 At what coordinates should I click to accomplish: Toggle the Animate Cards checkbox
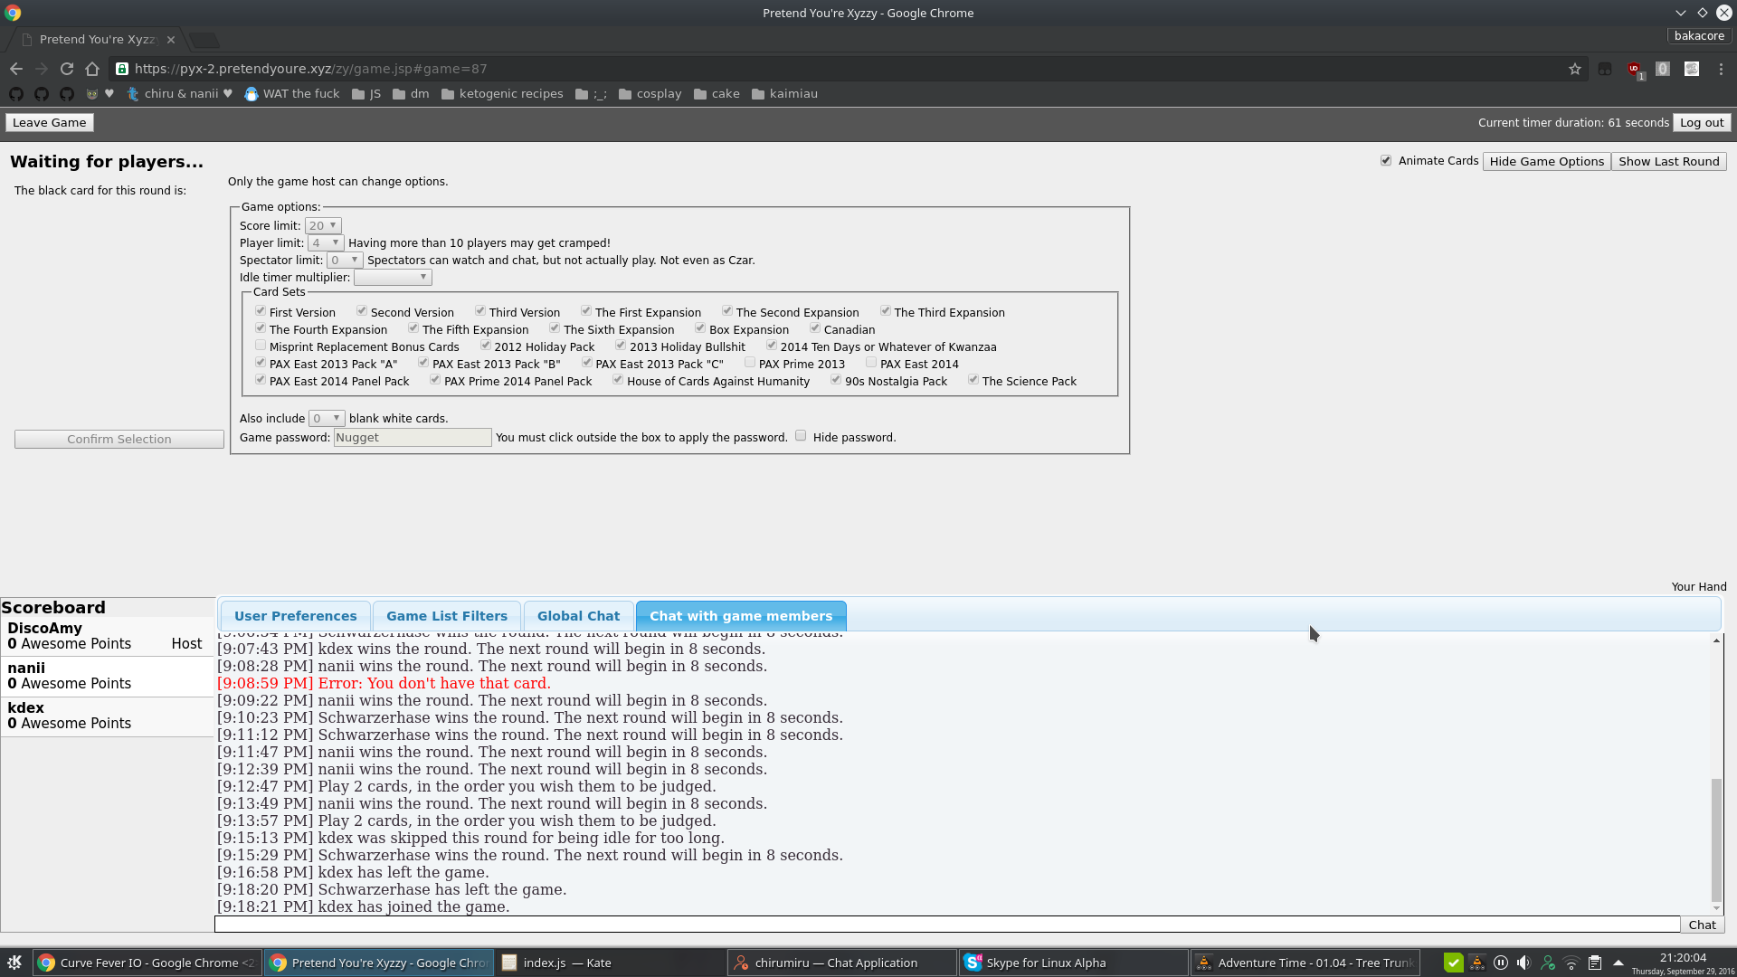click(x=1386, y=161)
